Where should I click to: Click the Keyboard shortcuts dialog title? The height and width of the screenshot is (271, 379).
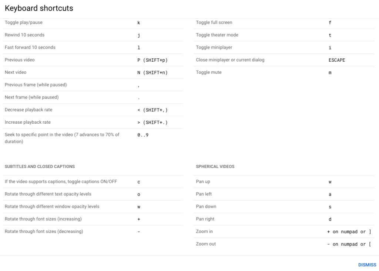tap(38, 8)
